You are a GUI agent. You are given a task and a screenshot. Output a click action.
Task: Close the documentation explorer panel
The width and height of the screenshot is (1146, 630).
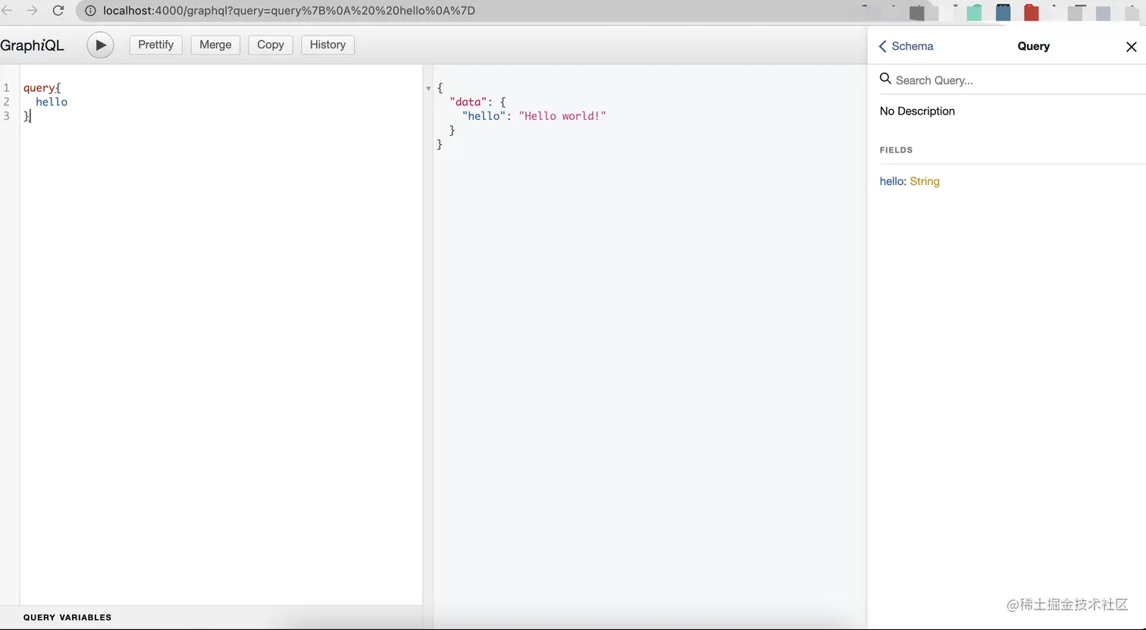click(x=1131, y=47)
